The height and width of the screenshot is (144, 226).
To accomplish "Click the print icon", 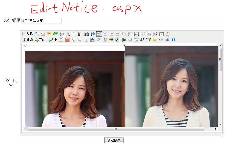I will [x=62, y=34].
